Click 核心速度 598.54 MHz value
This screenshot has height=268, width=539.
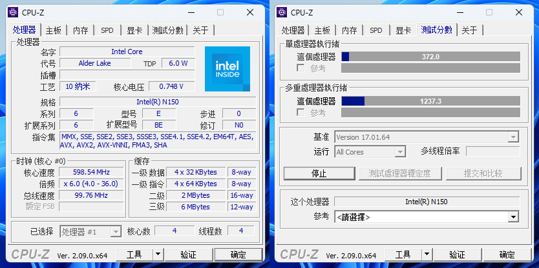(91, 172)
